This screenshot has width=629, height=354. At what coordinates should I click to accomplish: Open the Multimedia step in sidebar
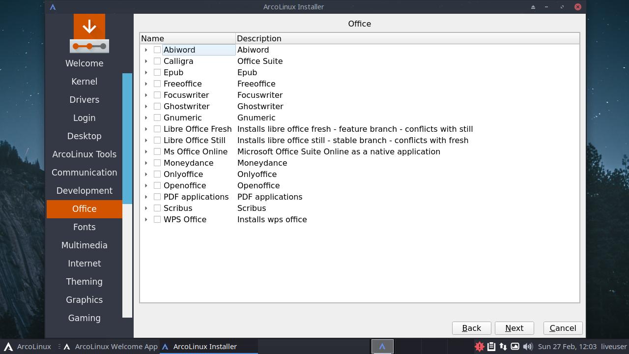pos(85,245)
